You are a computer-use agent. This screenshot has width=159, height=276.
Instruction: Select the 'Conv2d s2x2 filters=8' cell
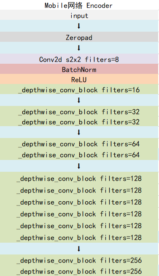coord(79,59)
